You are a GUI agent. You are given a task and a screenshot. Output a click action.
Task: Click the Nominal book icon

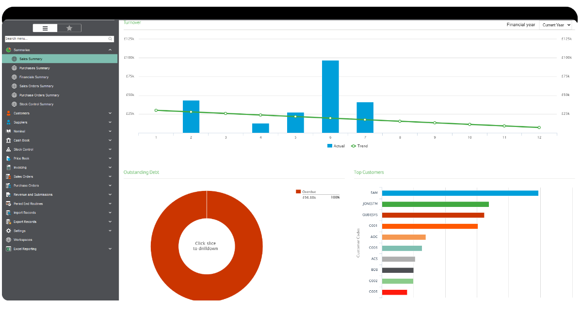pos(8,131)
